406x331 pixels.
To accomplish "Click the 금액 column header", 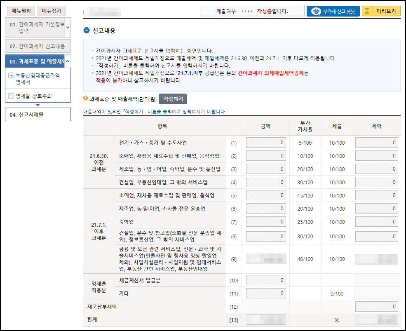I will coord(265,126).
